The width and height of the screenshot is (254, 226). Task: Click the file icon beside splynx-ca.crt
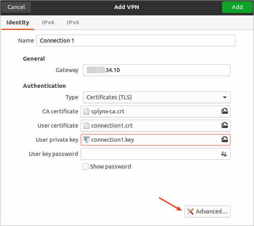point(87,111)
